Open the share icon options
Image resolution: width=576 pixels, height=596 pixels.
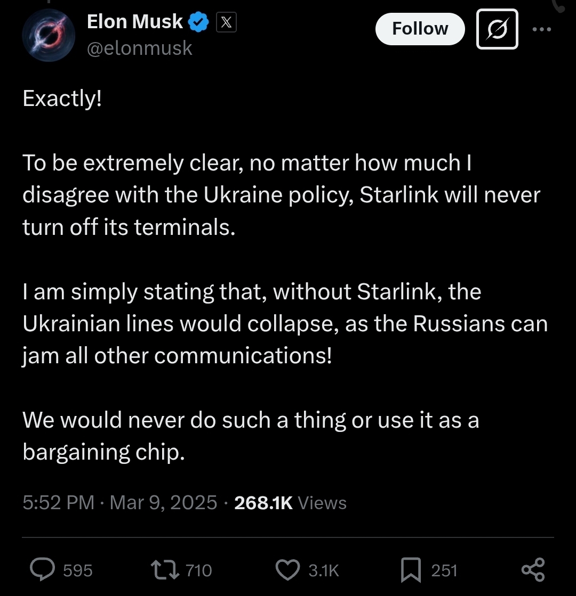533,569
